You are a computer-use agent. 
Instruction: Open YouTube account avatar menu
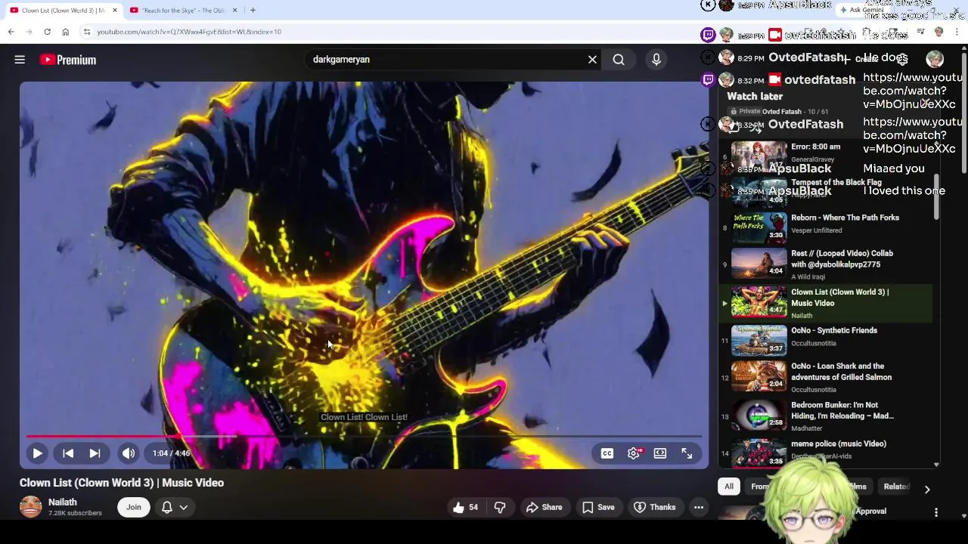click(935, 59)
